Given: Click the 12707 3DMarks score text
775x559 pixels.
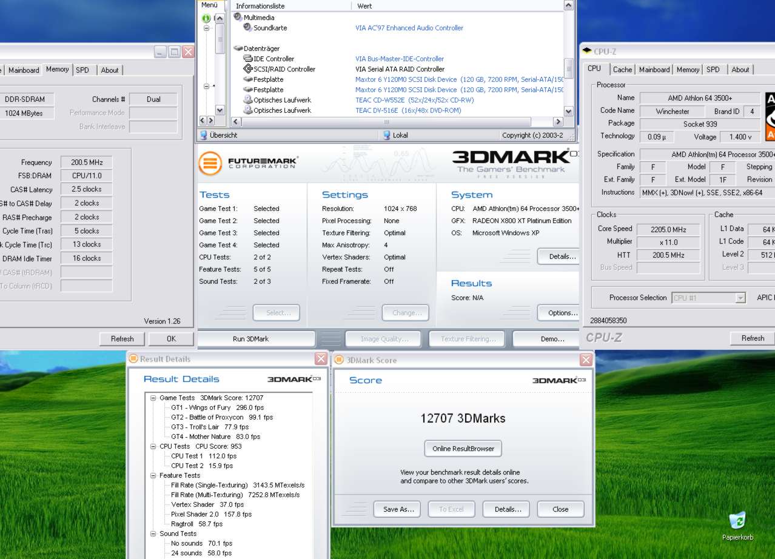Looking at the screenshot, I should [463, 418].
